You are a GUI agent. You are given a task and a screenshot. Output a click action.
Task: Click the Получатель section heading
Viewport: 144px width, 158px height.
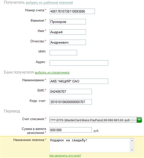(x=14, y=2)
